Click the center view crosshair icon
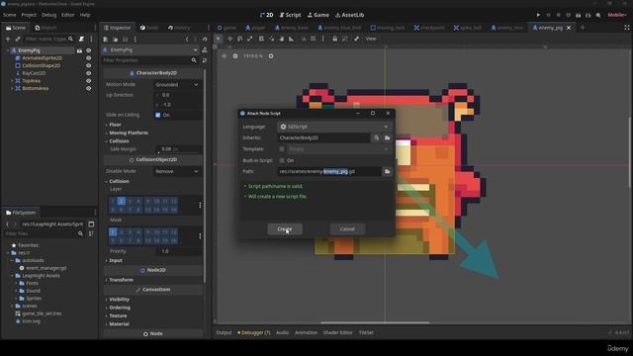Viewport: 633px width, 356px height. click(x=225, y=56)
